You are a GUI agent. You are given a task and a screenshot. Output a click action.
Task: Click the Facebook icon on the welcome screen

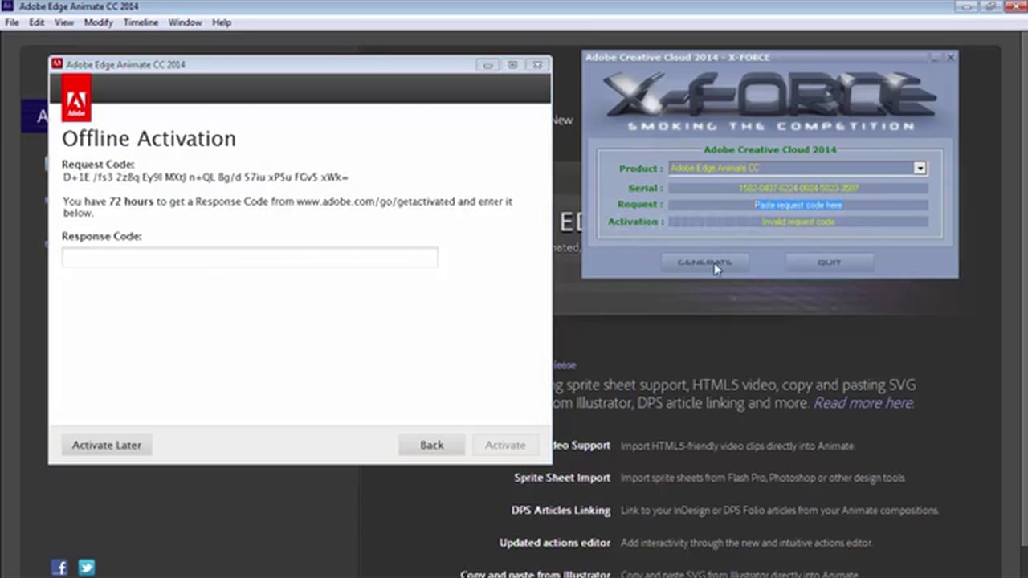59,568
